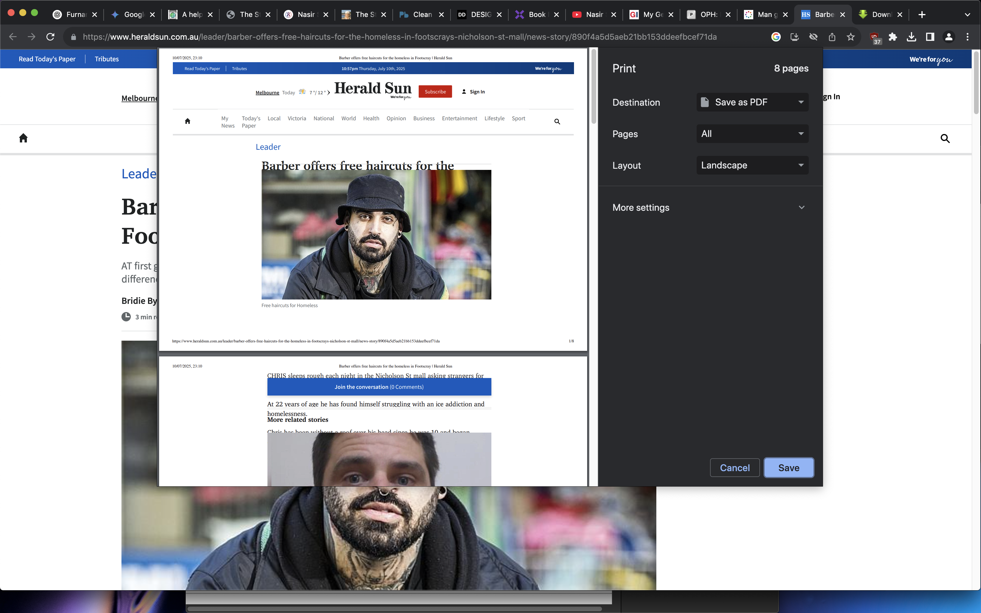
Task: Click the Tributes link in top bar
Action: click(x=107, y=59)
